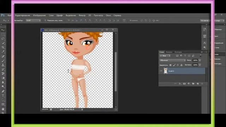This screenshot has width=226, height=127.
Task: Select the Move tool in the toolbox
Action: coord(3,30)
